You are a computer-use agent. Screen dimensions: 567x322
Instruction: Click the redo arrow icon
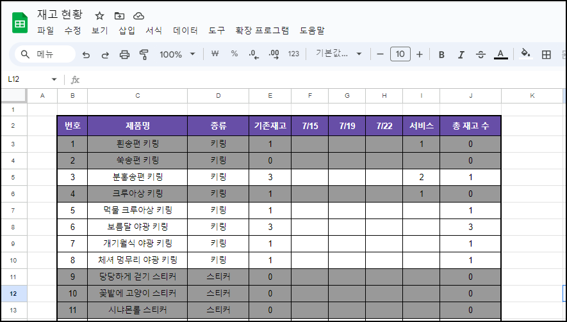(x=105, y=54)
